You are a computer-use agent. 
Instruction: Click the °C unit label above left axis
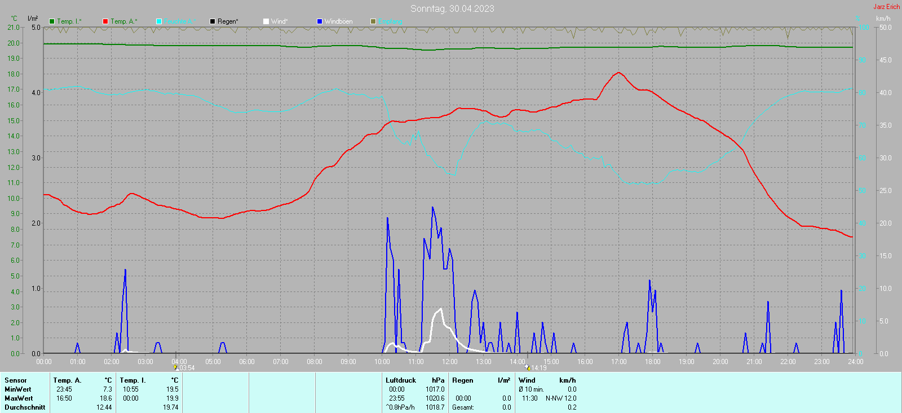tap(14, 19)
